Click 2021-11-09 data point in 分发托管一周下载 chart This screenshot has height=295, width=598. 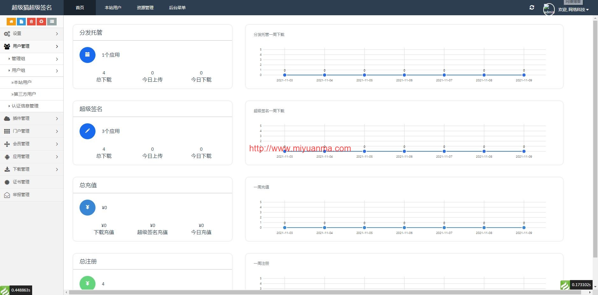[524, 75]
